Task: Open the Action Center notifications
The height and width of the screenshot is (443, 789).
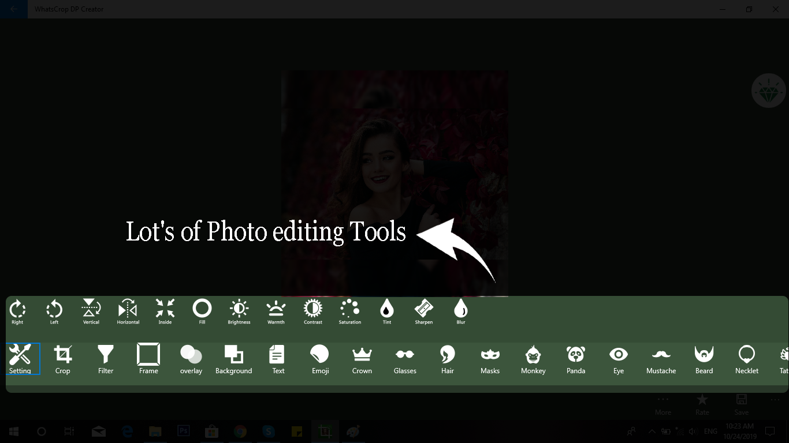Action: [x=770, y=431]
